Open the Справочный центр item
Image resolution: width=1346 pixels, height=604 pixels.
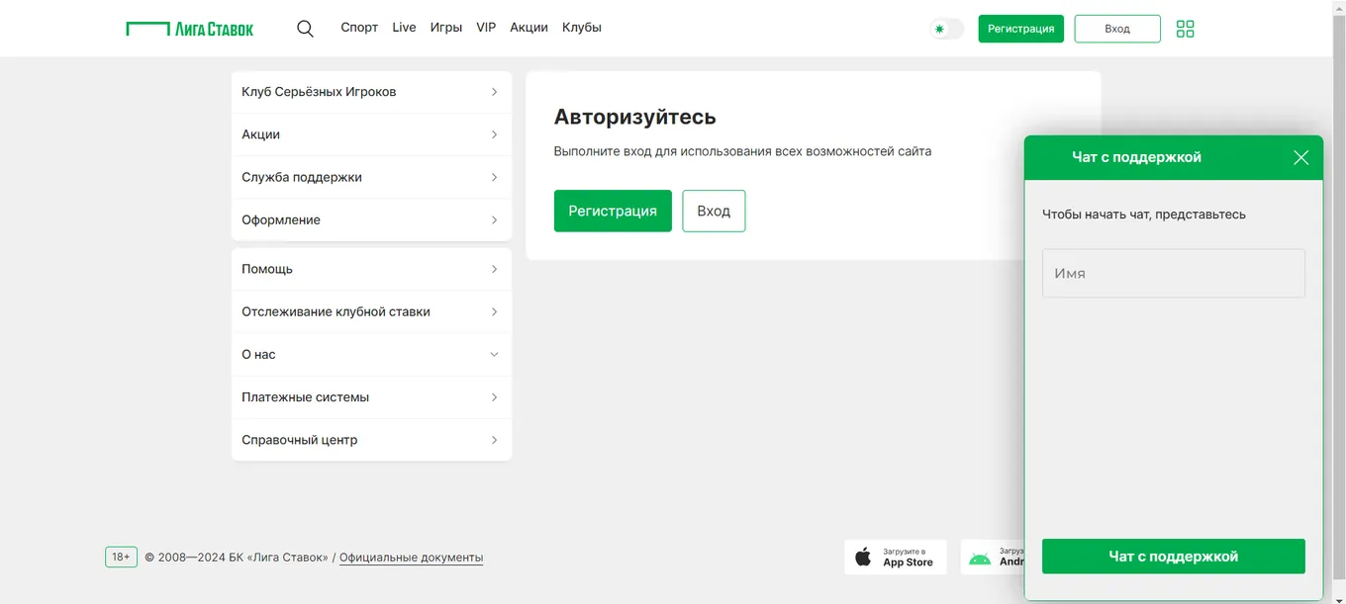coord(371,440)
